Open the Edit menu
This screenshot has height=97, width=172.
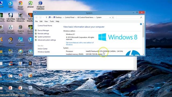click(41, 21)
